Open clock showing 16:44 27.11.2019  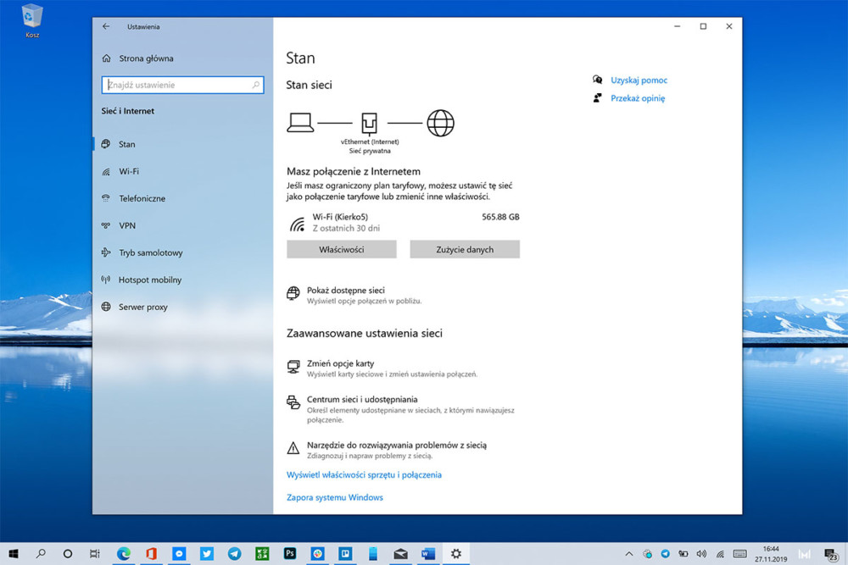click(x=771, y=554)
